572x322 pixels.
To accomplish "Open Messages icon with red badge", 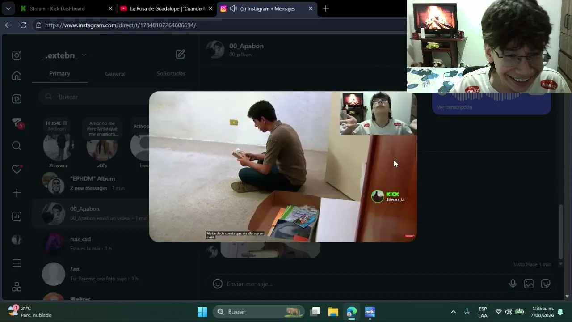I will (17, 123).
